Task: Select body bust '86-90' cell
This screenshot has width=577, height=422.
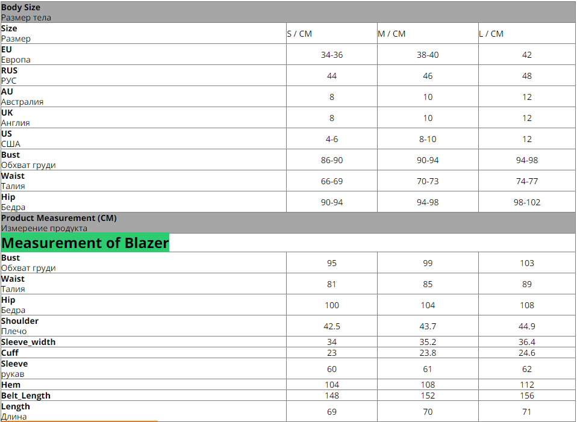Action: [x=332, y=160]
